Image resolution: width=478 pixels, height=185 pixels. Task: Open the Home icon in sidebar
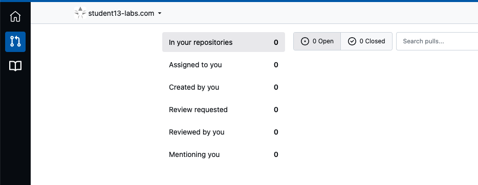coord(15,16)
